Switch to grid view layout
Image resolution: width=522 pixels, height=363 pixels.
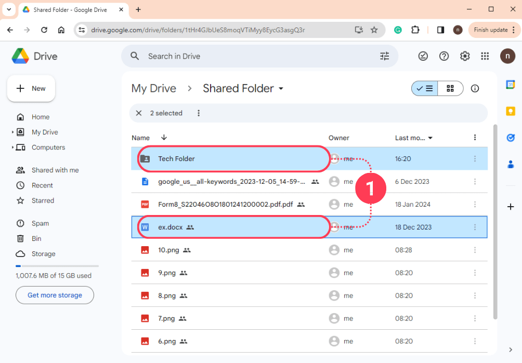point(450,88)
